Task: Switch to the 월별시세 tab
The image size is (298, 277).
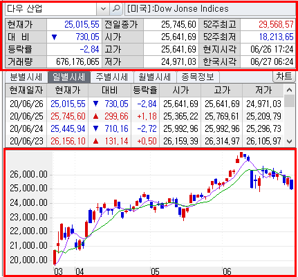Action: click(154, 77)
